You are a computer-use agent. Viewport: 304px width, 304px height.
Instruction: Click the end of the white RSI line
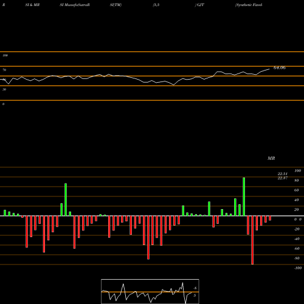(x=269, y=69)
